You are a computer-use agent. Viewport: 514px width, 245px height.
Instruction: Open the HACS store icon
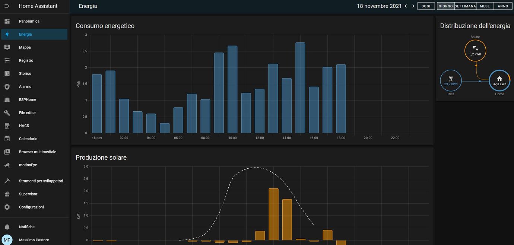tap(7, 126)
